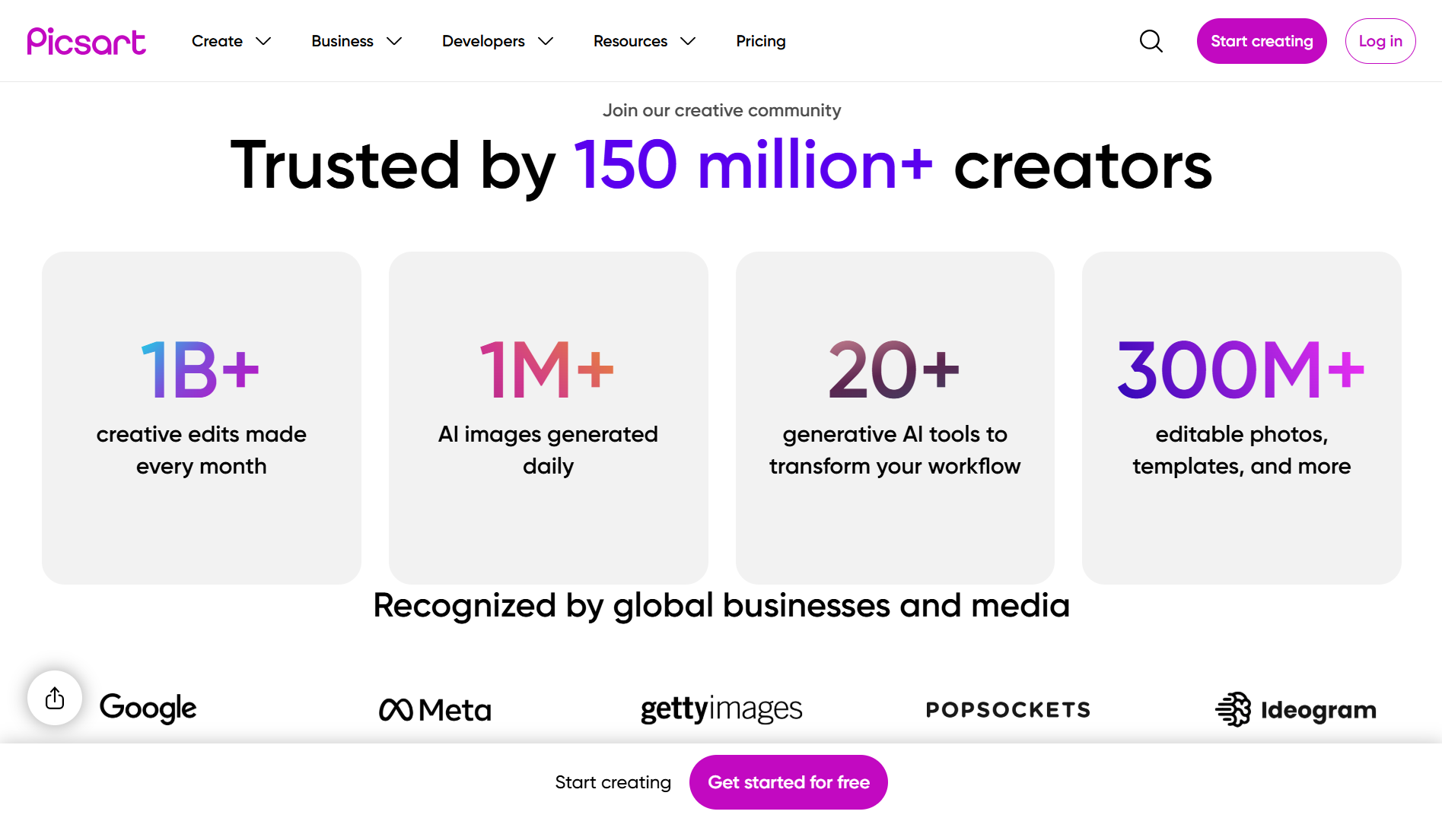
Task: Expand the Business dropdown menu
Action: coord(356,41)
